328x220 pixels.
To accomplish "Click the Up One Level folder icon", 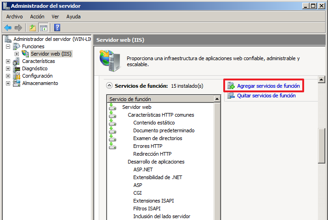I will tap(33, 27).
